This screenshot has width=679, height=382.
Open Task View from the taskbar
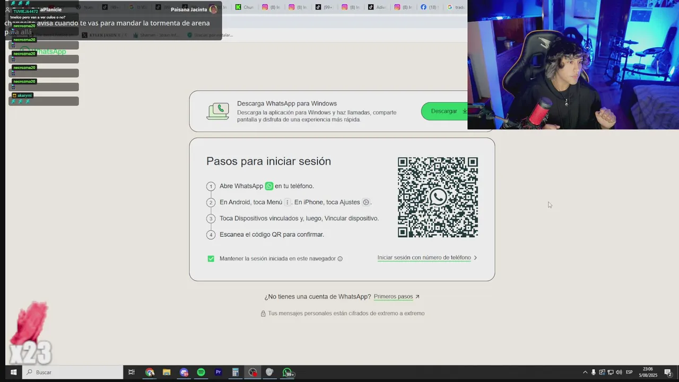pyautogui.click(x=132, y=372)
